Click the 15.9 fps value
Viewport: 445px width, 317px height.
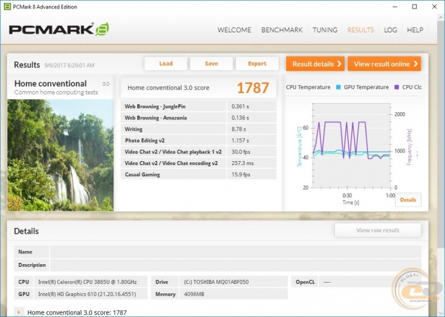pos(241,174)
